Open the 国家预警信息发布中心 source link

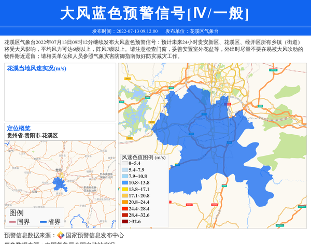tap(95, 235)
